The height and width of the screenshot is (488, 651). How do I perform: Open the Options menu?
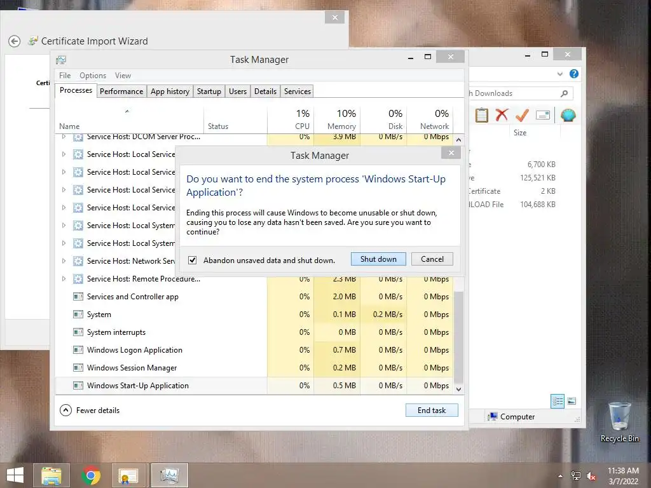tap(93, 76)
